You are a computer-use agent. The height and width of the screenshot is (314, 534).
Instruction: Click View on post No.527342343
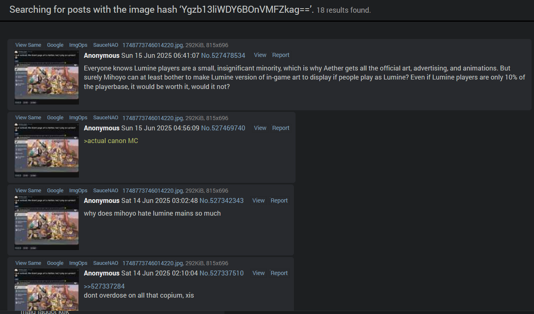259,200
